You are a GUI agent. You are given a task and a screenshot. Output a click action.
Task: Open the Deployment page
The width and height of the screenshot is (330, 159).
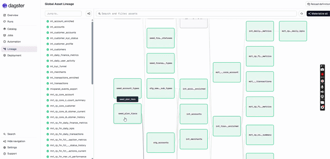point(12,56)
